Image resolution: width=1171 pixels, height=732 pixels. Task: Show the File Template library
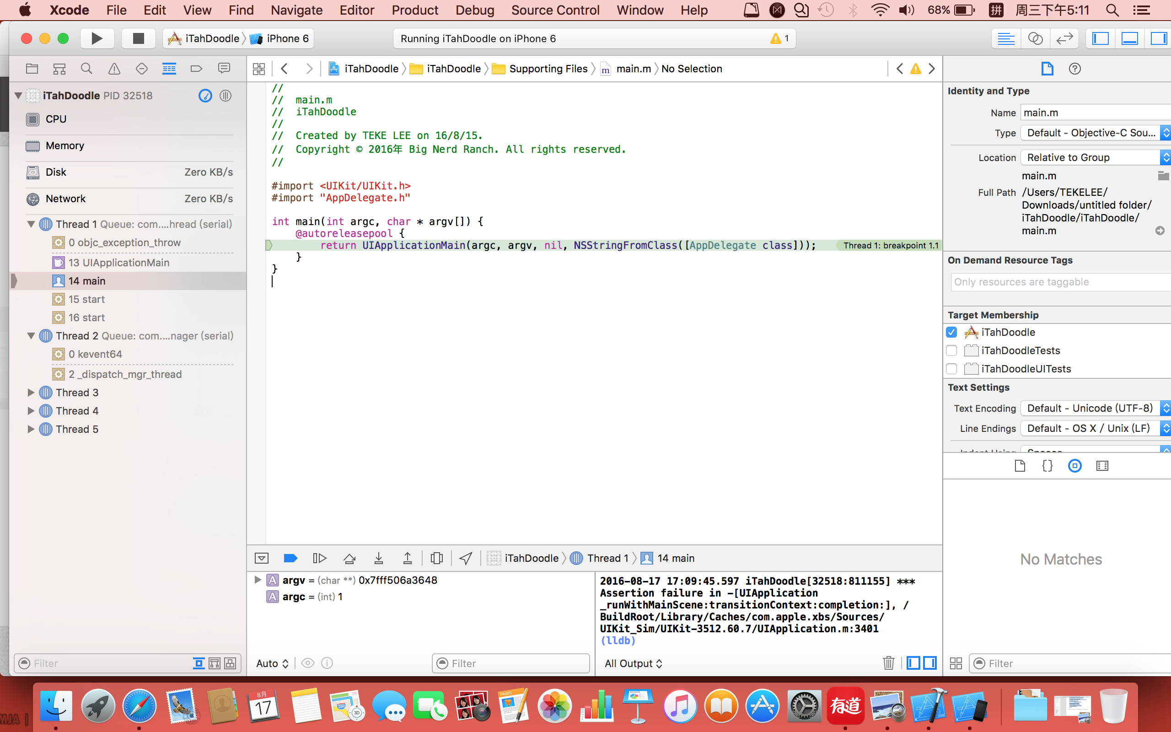tap(1020, 466)
